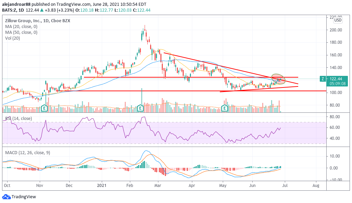The width and height of the screenshot is (352, 203).
Task: Click the 140.00 price axis label
Action: coord(336,68)
